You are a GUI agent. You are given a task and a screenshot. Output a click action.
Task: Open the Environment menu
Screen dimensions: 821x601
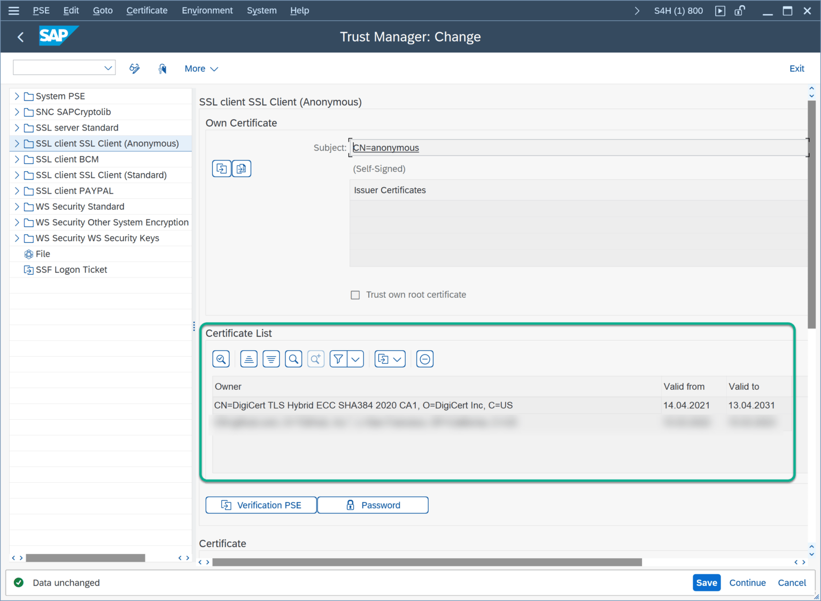pos(207,11)
